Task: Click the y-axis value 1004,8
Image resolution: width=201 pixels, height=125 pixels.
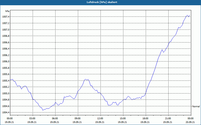Action: click(x=6, y=100)
